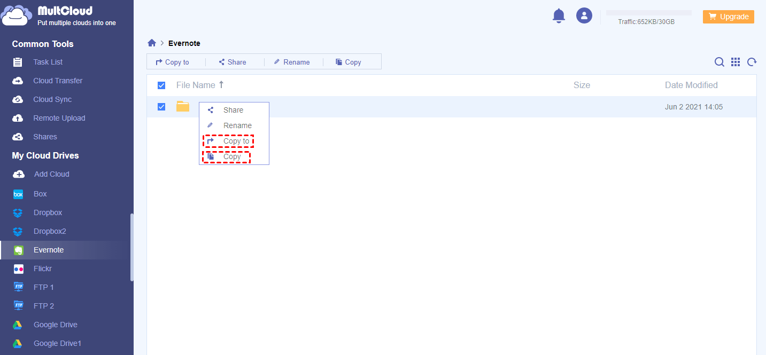766x355 pixels.
Task: Uncheck the folder row checkbox
Action: 161,107
